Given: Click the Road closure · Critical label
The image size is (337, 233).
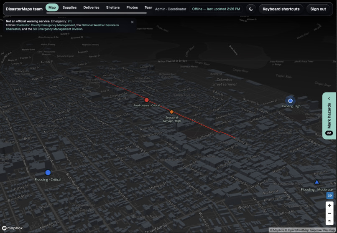Looking at the screenshot, I should pyautogui.click(x=147, y=105).
